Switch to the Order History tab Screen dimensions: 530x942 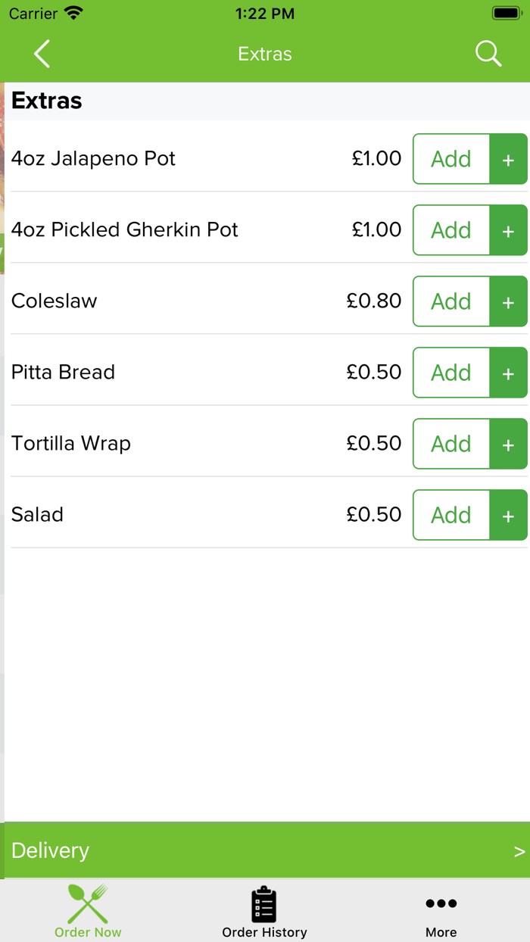[264, 910]
